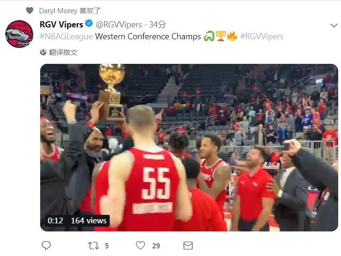The image size is (341, 256).
Task: Click the reply speech bubble icon
Action: pos(46,246)
